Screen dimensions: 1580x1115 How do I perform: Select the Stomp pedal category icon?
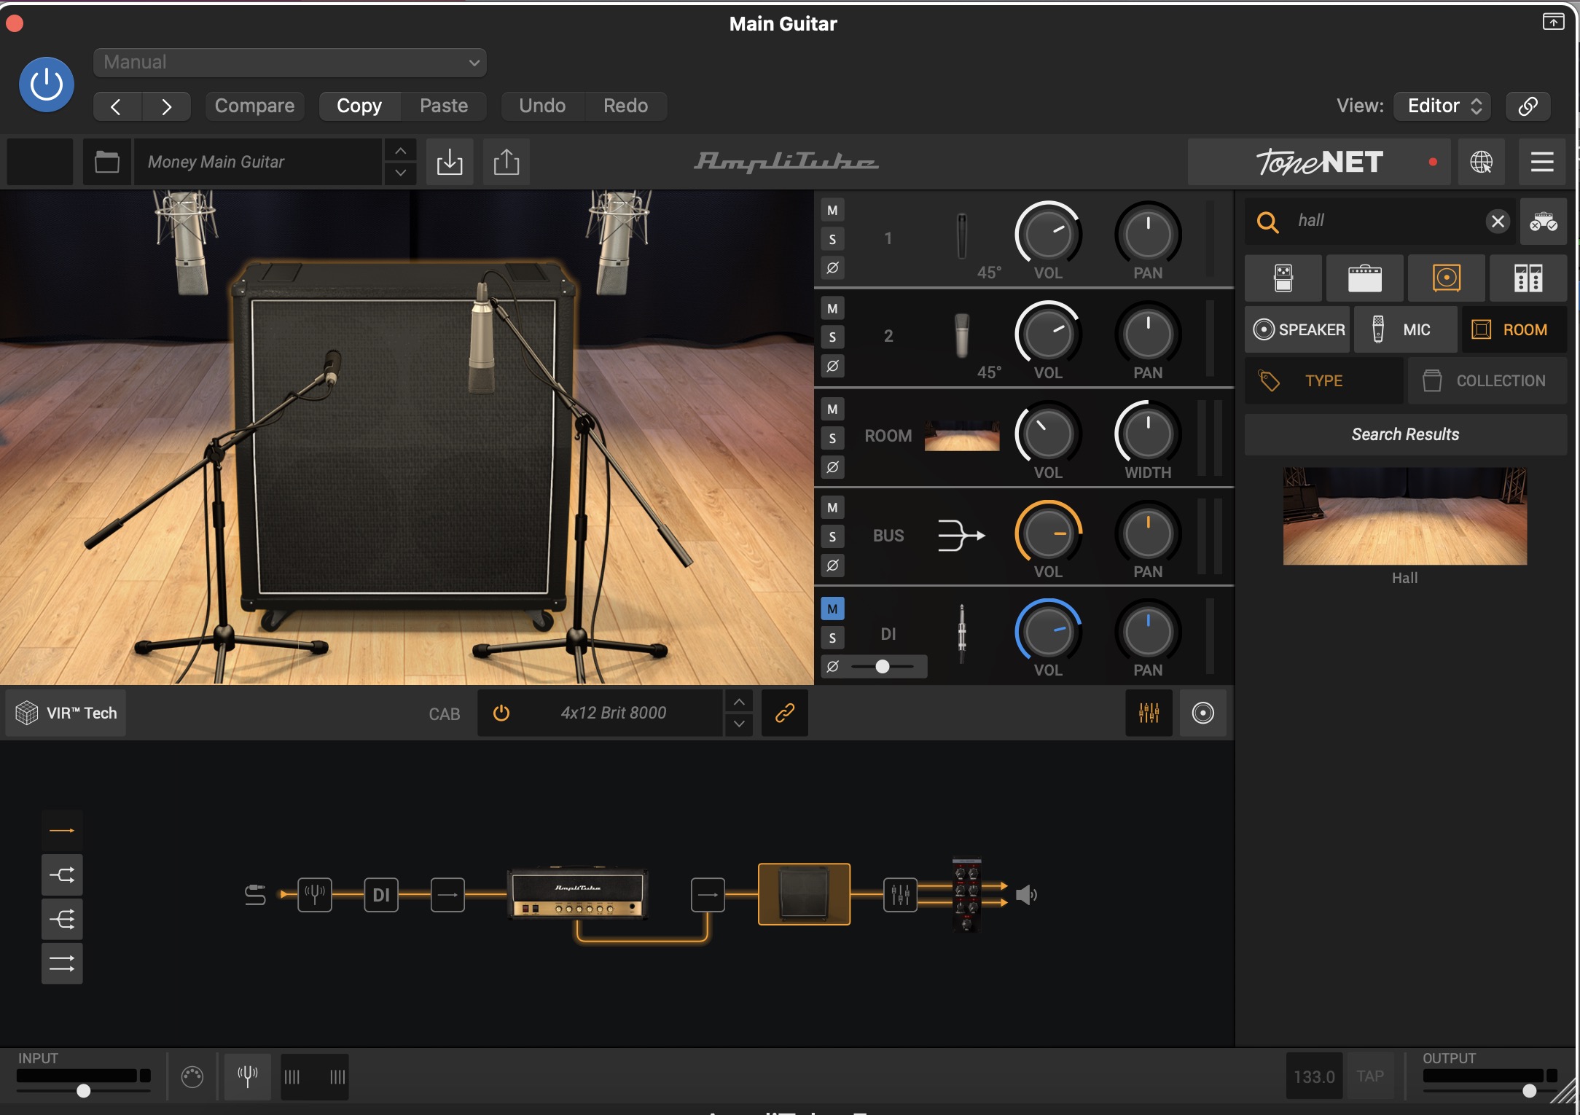pos(1283,278)
